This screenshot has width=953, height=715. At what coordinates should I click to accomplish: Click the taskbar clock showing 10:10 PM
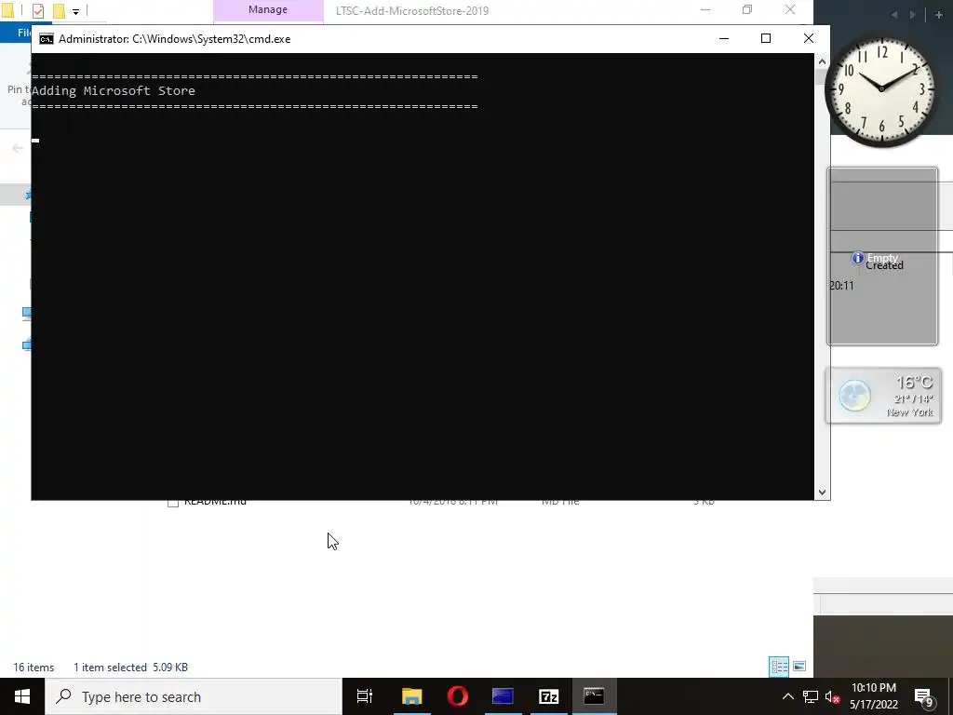point(874,696)
